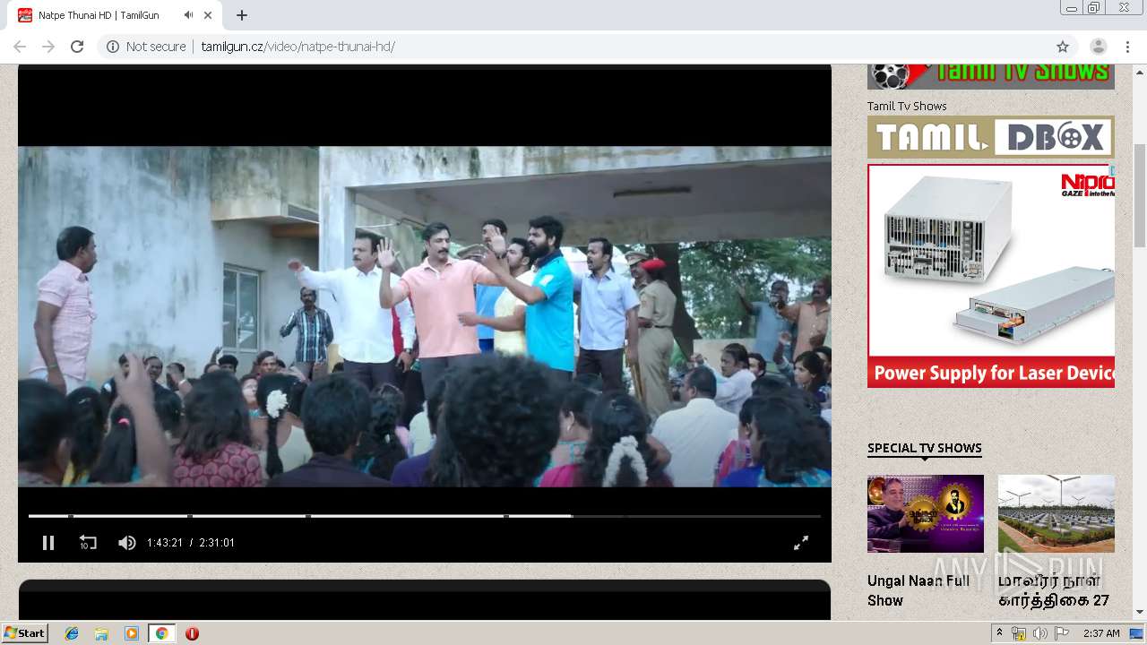Image resolution: width=1147 pixels, height=645 pixels.
Task: Show hidden system tray icons
Action: coord(999,633)
